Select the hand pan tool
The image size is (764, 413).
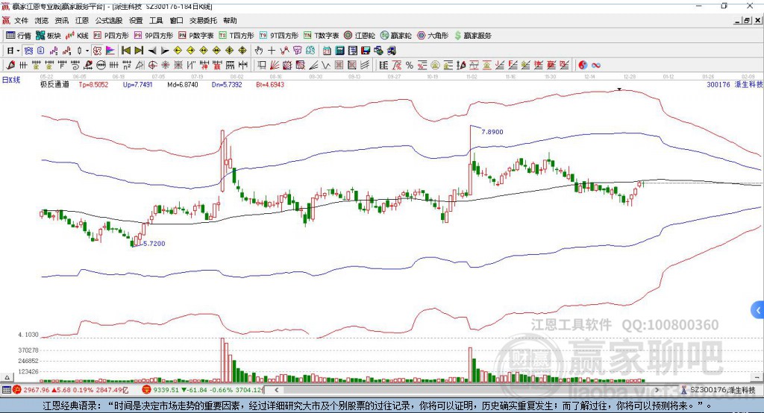[259, 51]
